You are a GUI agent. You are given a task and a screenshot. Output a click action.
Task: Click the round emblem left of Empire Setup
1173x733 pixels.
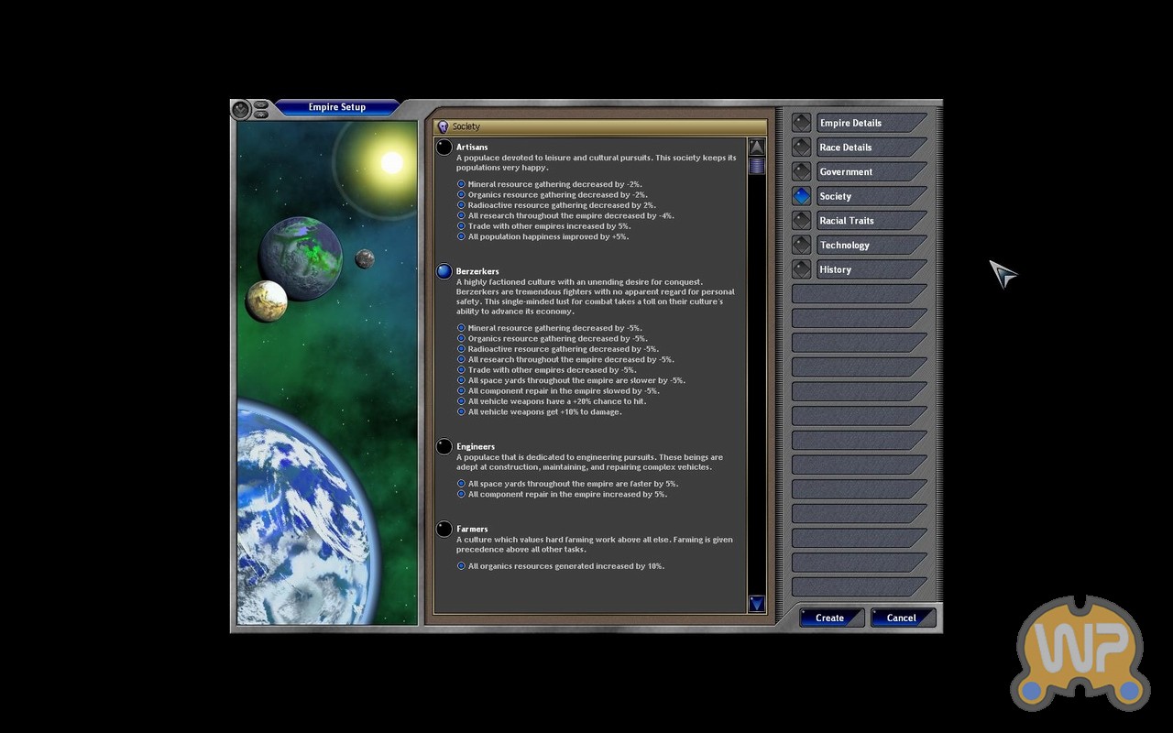click(x=241, y=109)
